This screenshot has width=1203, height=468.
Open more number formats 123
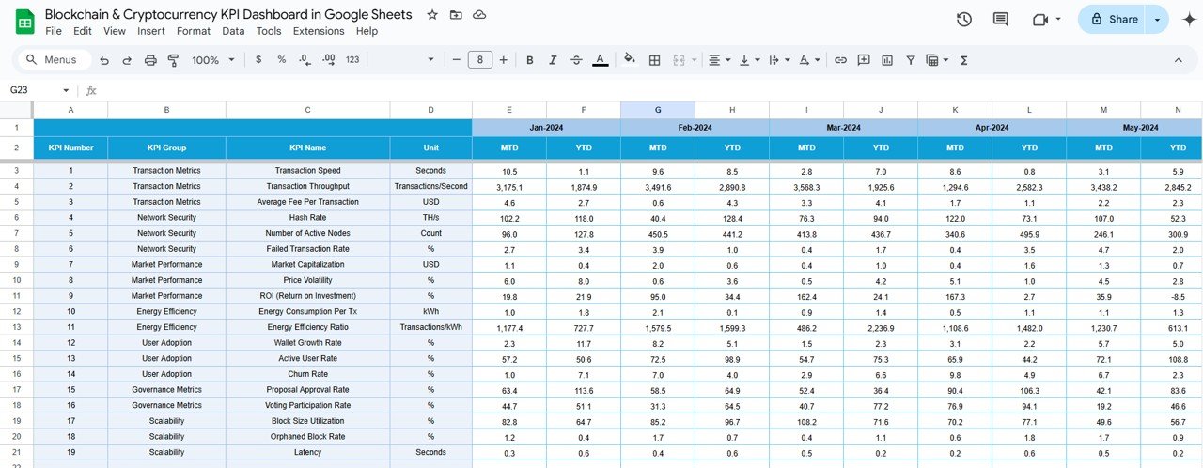pyautogui.click(x=352, y=60)
